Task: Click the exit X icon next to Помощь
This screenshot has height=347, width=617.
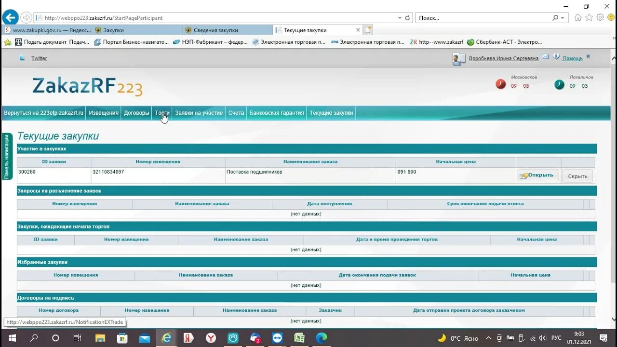Action: pos(588,56)
